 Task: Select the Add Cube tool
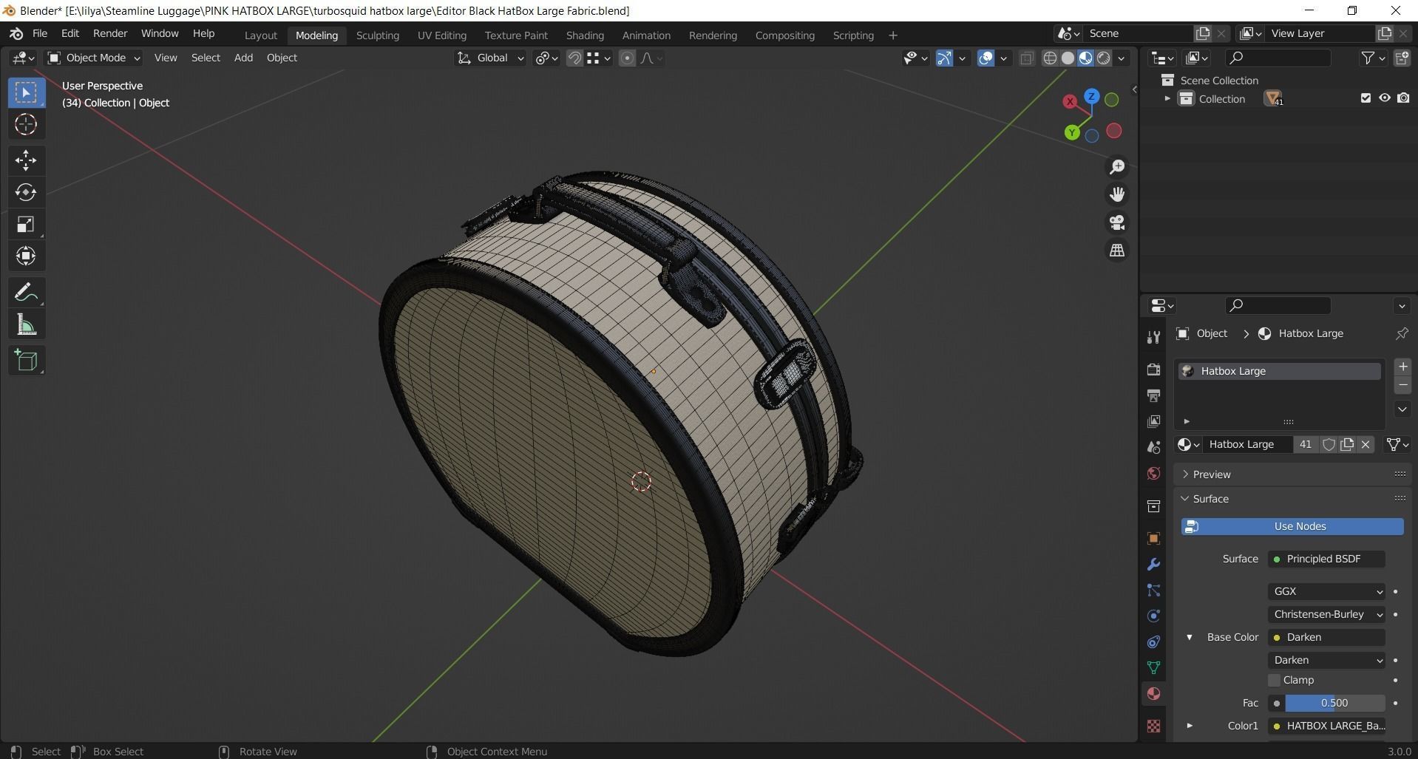pyautogui.click(x=26, y=361)
